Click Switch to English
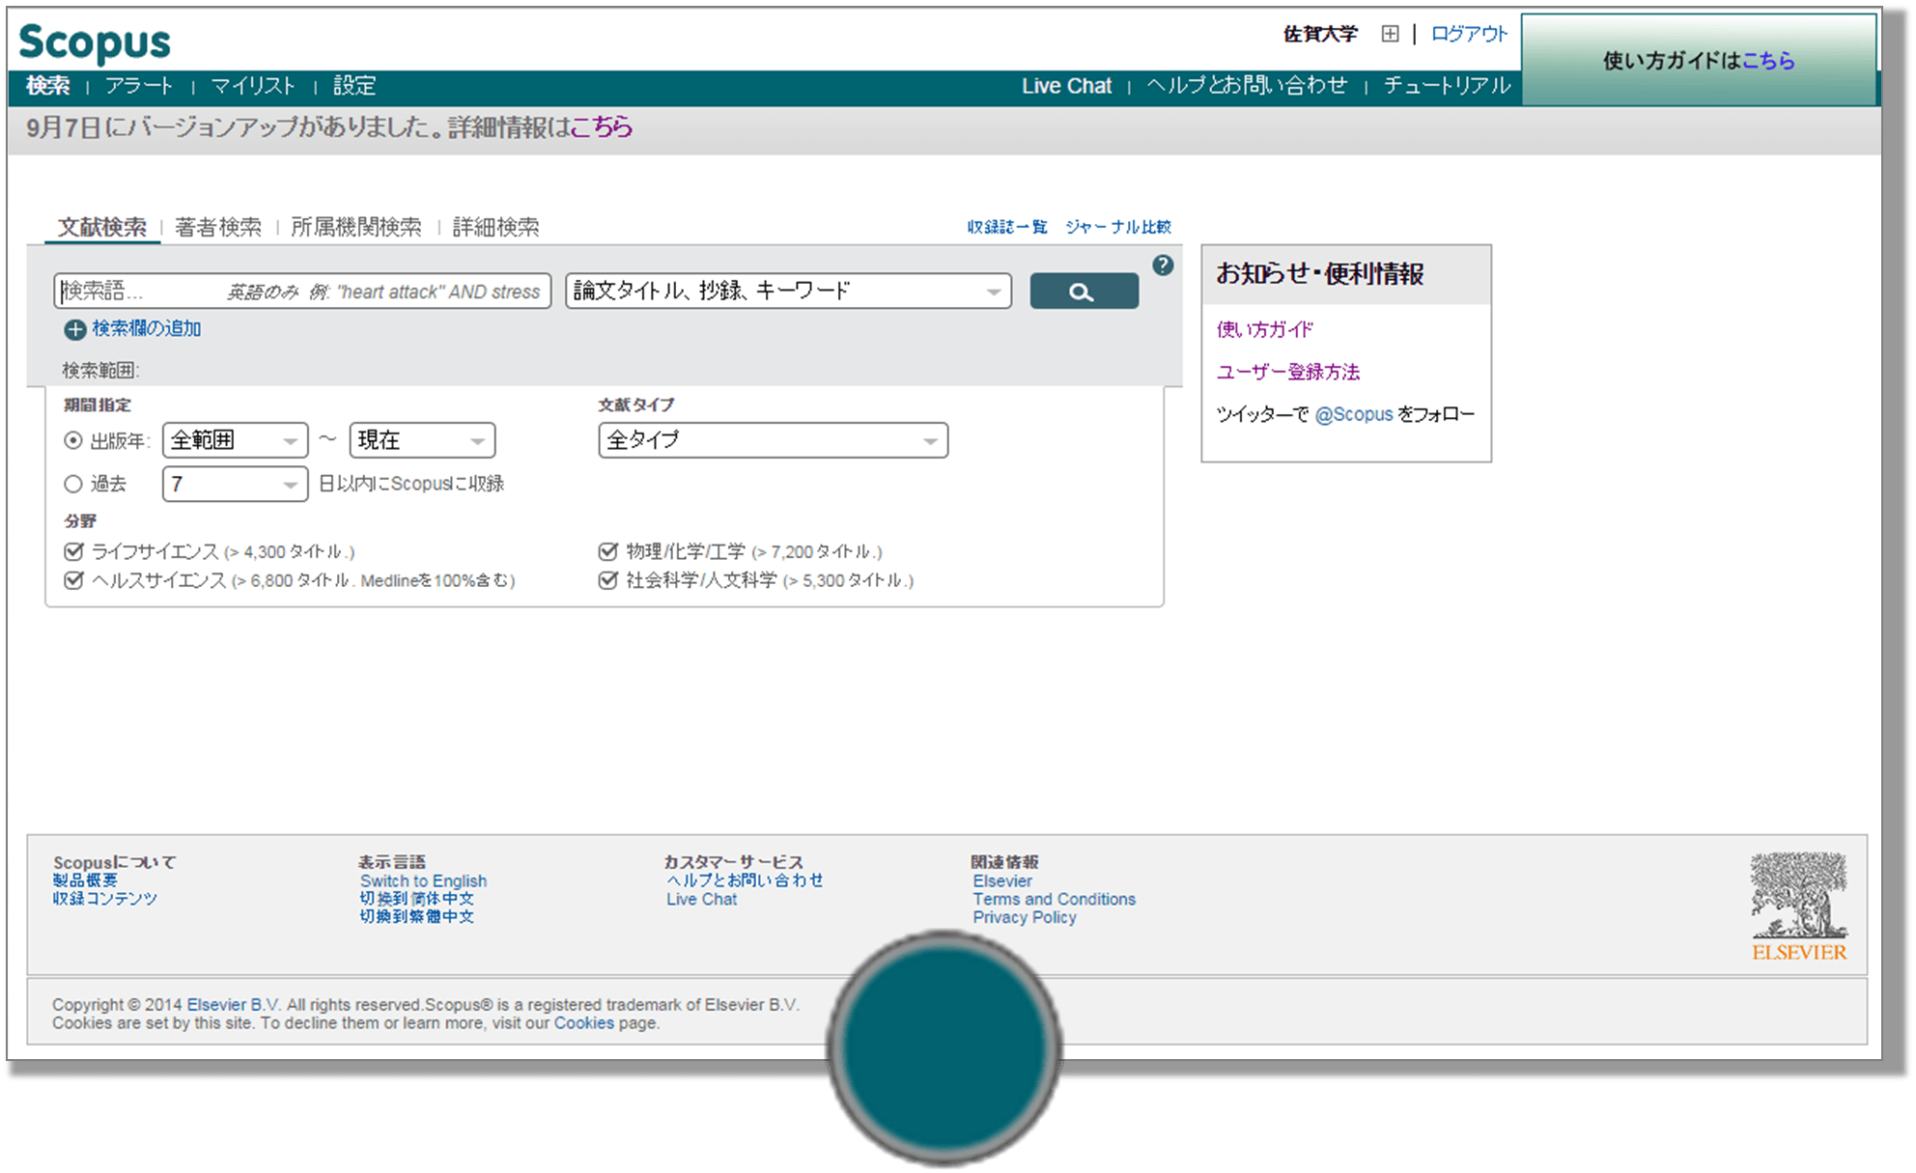Viewport: 1916px width, 1173px height. [x=423, y=881]
